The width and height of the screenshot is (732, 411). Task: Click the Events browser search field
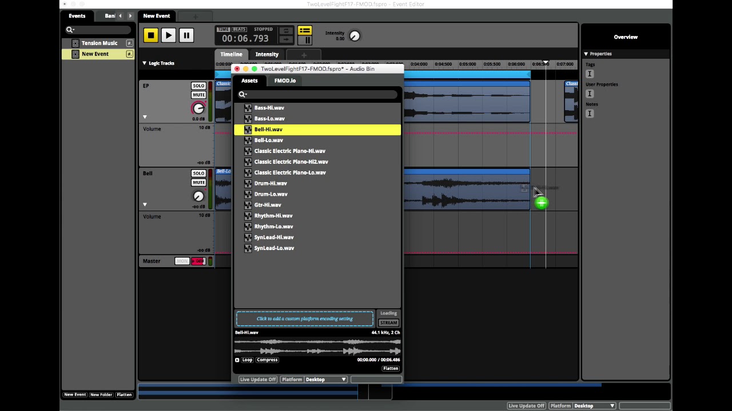tap(99, 30)
